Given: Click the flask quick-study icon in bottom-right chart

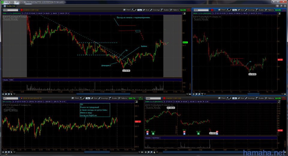Looking at the screenshot, I should (228, 98).
